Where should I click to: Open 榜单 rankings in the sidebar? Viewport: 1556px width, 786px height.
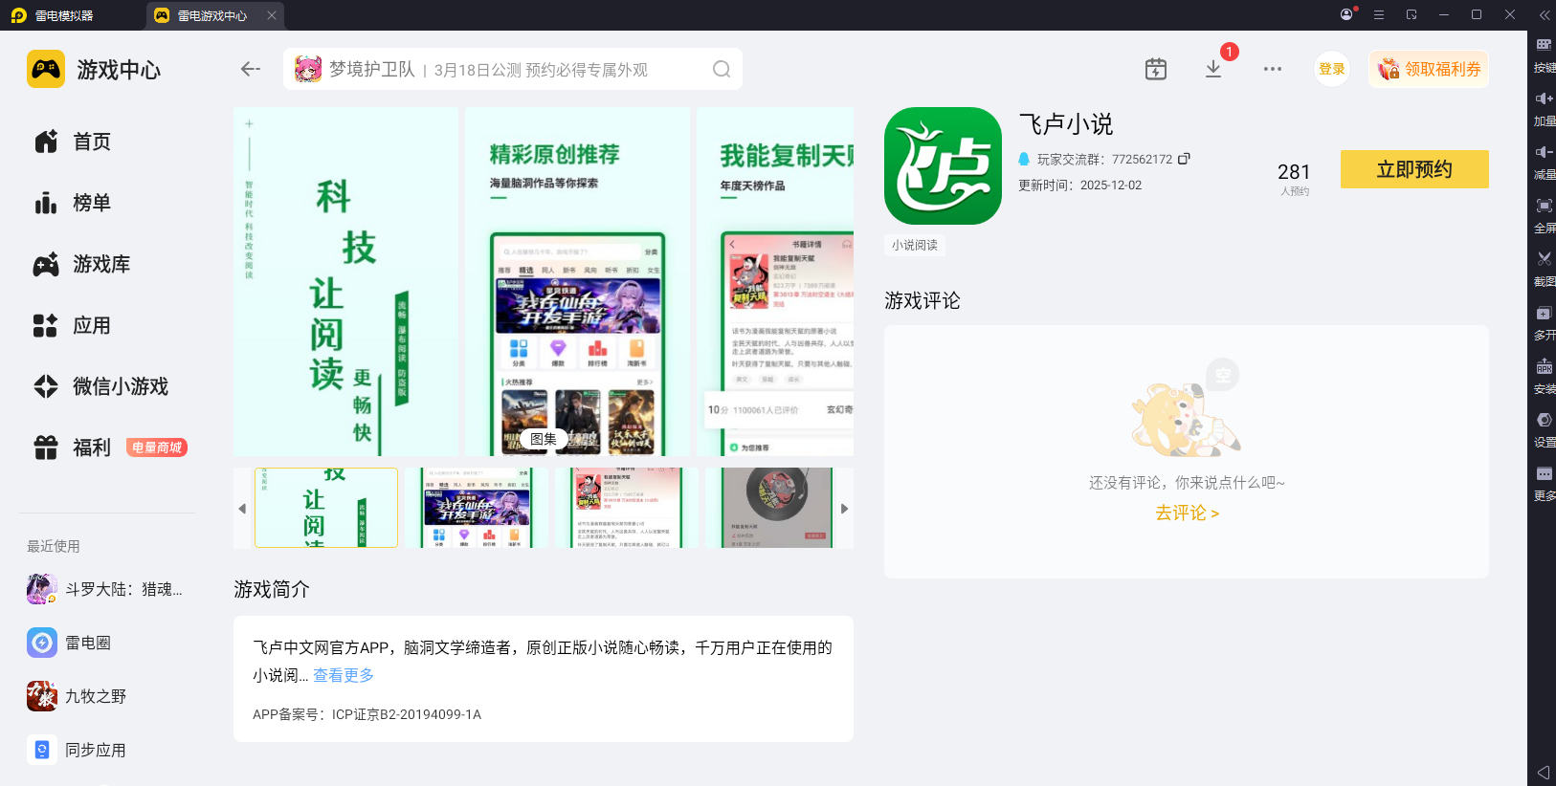(73, 203)
